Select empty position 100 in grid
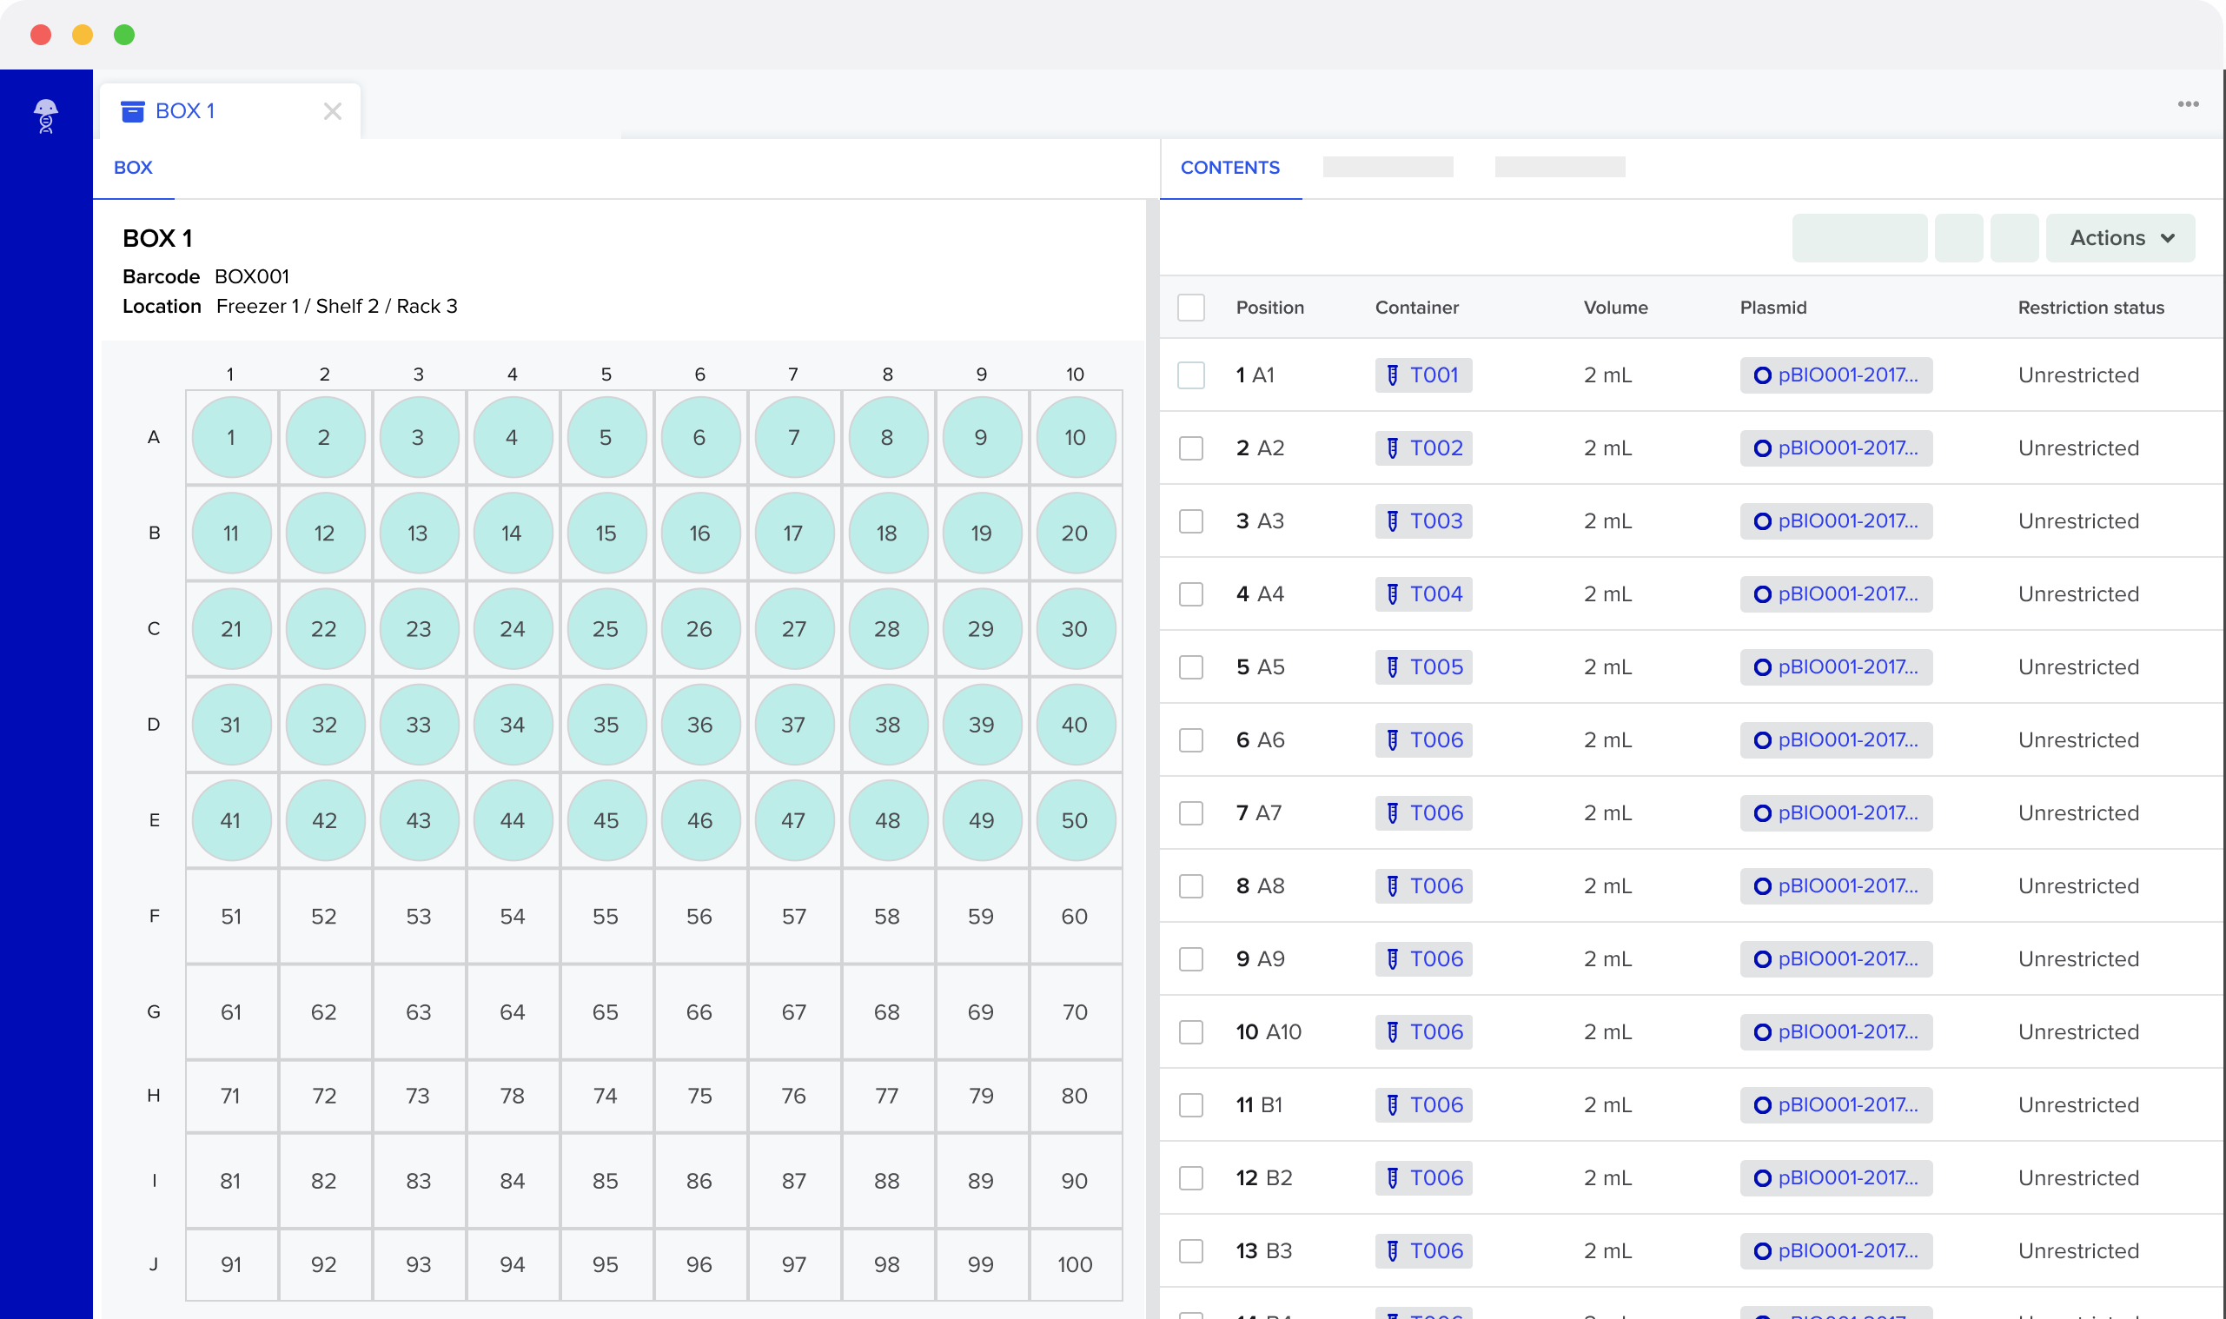Screen dimensions: 2226x1319 1076,1265
